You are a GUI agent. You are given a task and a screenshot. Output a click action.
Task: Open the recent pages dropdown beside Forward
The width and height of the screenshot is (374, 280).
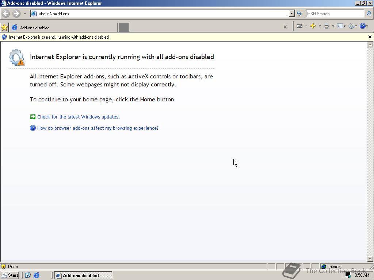(25, 14)
